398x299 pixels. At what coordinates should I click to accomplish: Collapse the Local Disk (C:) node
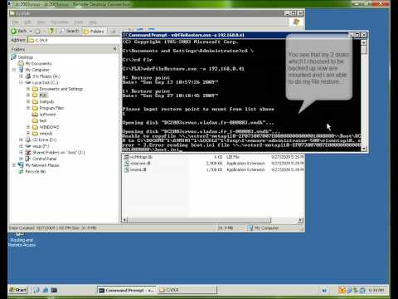coord(21,82)
